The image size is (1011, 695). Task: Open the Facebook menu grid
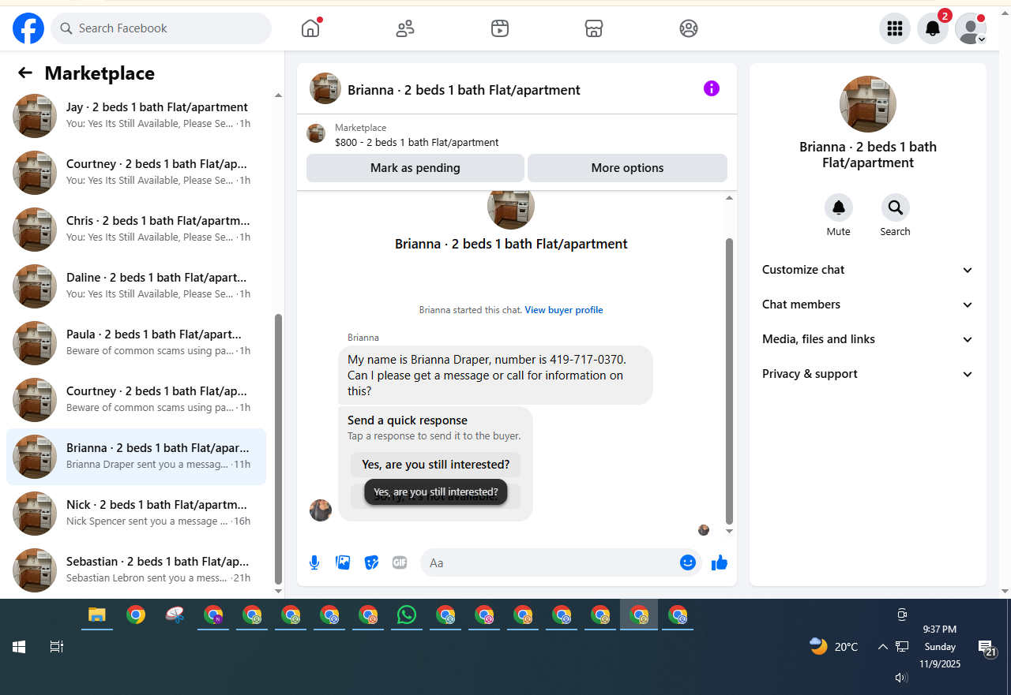coord(895,28)
